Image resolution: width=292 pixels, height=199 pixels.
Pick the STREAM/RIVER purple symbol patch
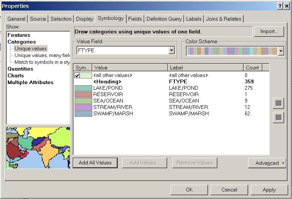coord(83,107)
